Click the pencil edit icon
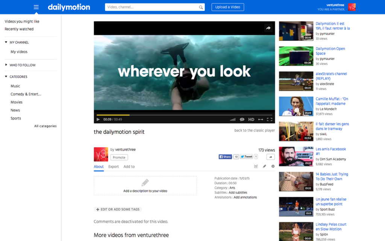 click(x=264, y=166)
